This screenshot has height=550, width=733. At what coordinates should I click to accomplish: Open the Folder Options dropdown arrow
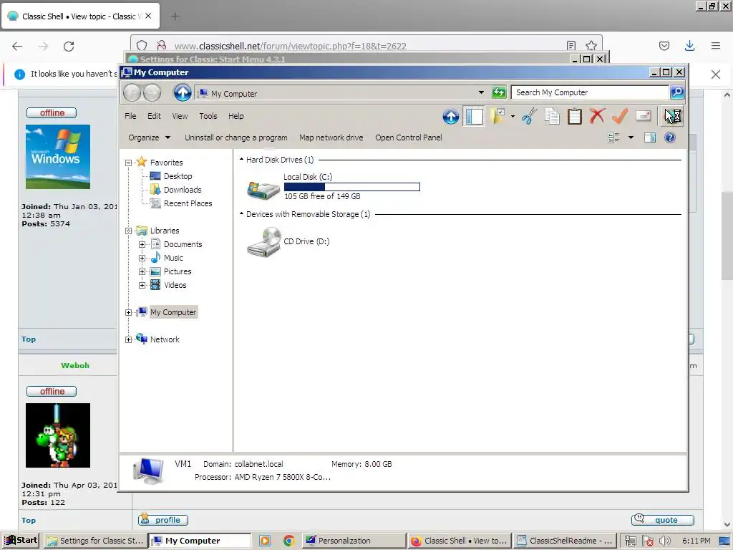coord(513,116)
